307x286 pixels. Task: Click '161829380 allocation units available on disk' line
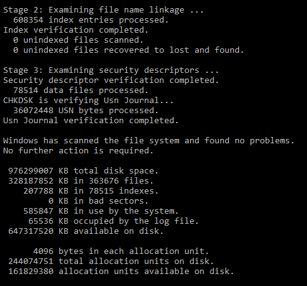coord(121,272)
